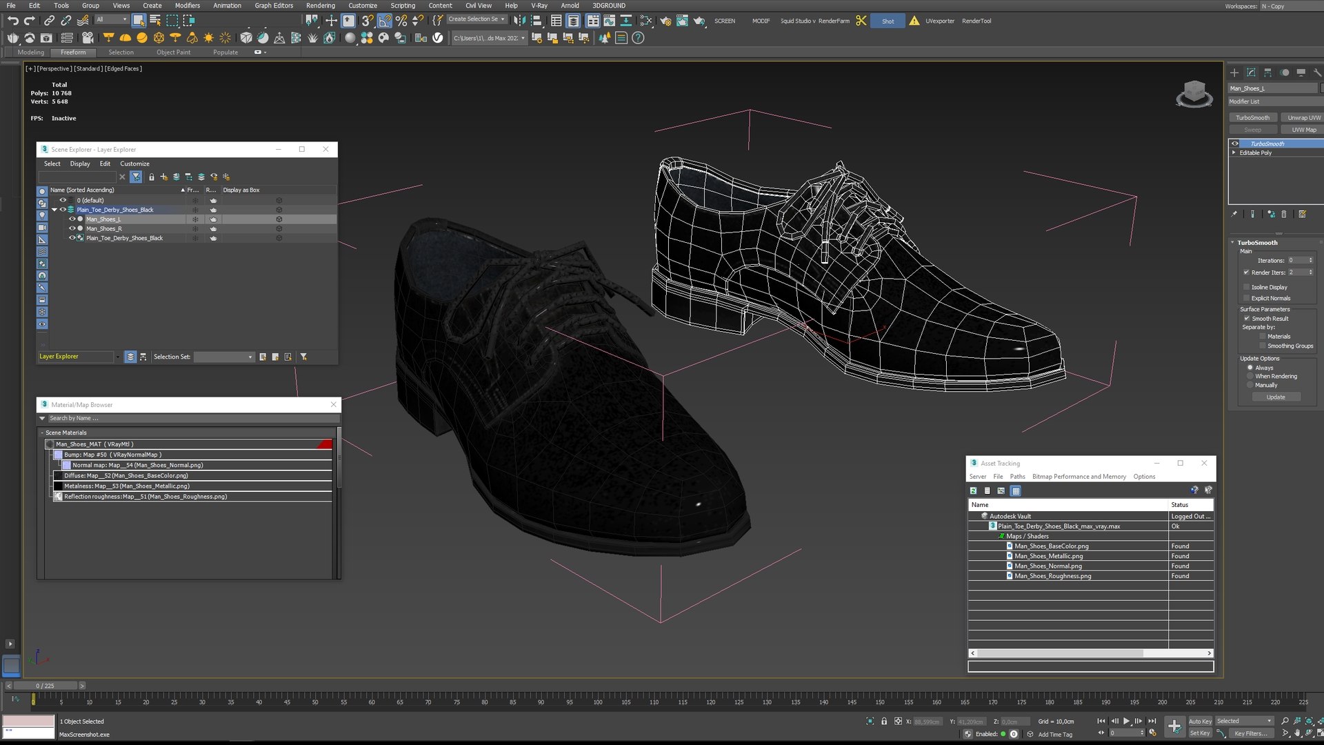
Task: Click the Configure Modifier Sets icon
Action: coord(1302,214)
